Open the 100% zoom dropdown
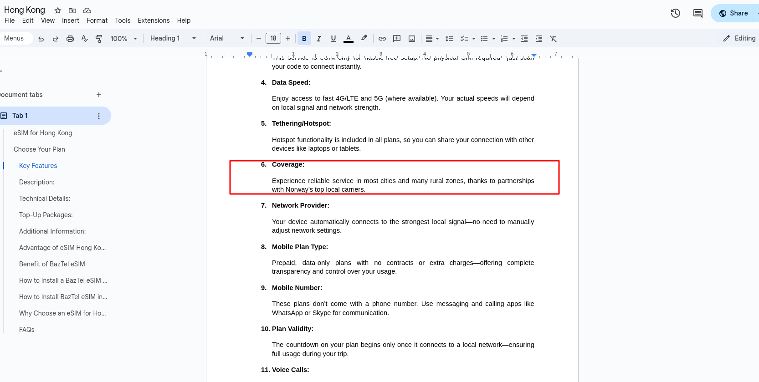Image resolution: width=759 pixels, height=382 pixels. point(123,39)
